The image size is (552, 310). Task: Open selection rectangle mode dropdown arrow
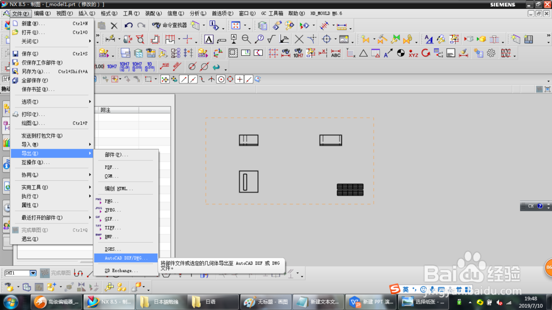point(156,79)
